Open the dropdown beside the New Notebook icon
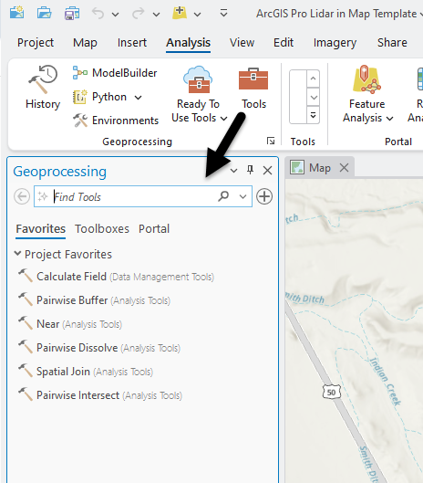423x483 pixels. click(x=197, y=15)
